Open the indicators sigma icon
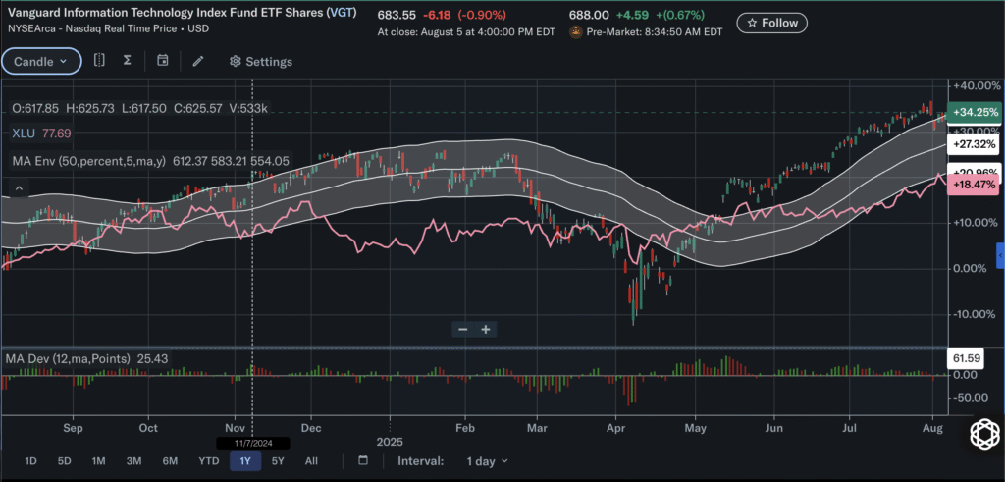The height and width of the screenshot is (482, 1005). pyautogui.click(x=127, y=60)
